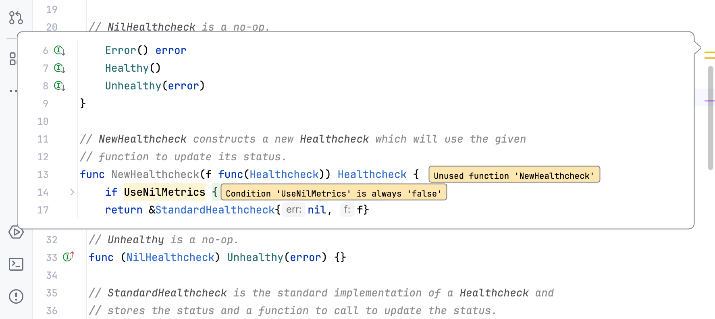Open the Problems tool window

pos(16,296)
